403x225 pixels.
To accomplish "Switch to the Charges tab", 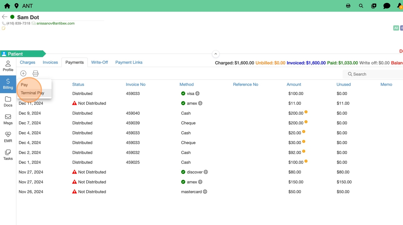I will click(x=28, y=62).
